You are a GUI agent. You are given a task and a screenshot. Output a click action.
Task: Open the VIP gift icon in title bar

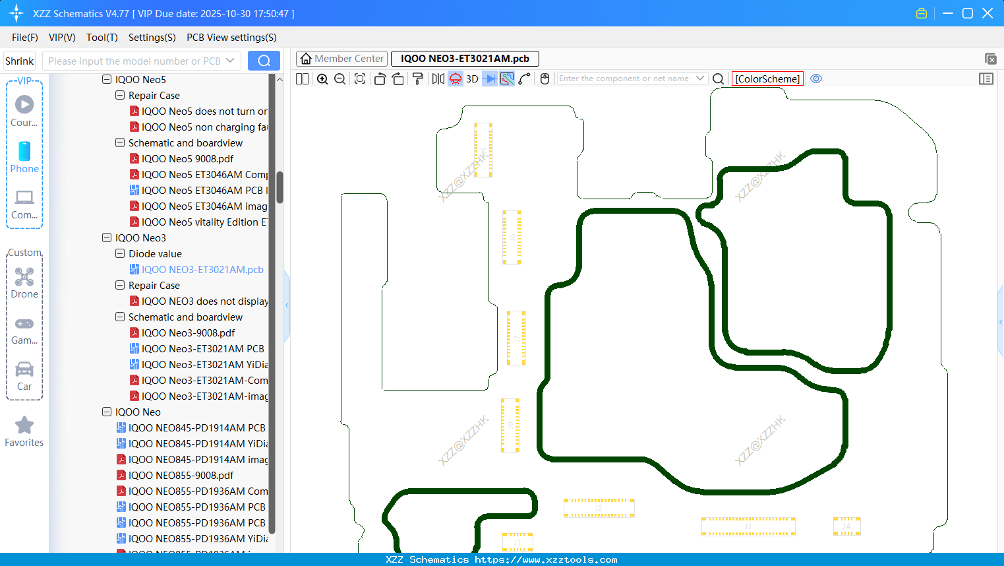(x=922, y=13)
